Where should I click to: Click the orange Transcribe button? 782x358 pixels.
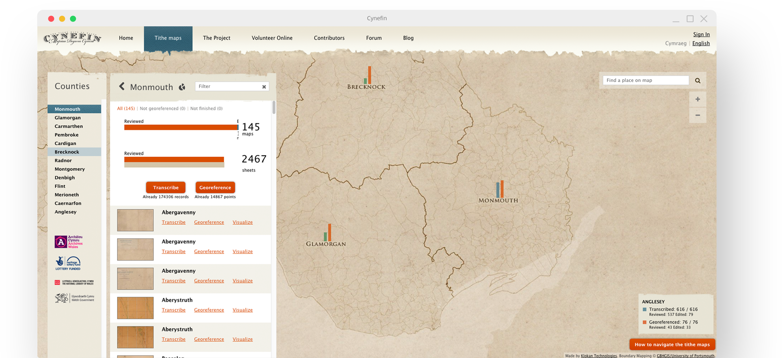point(166,187)
